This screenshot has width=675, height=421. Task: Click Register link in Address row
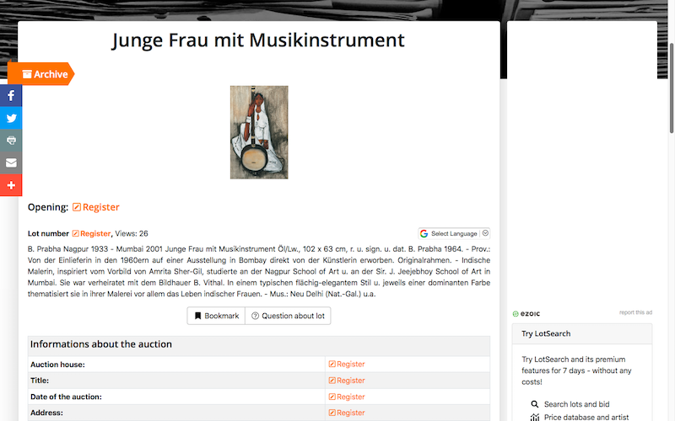coord(347,413)
